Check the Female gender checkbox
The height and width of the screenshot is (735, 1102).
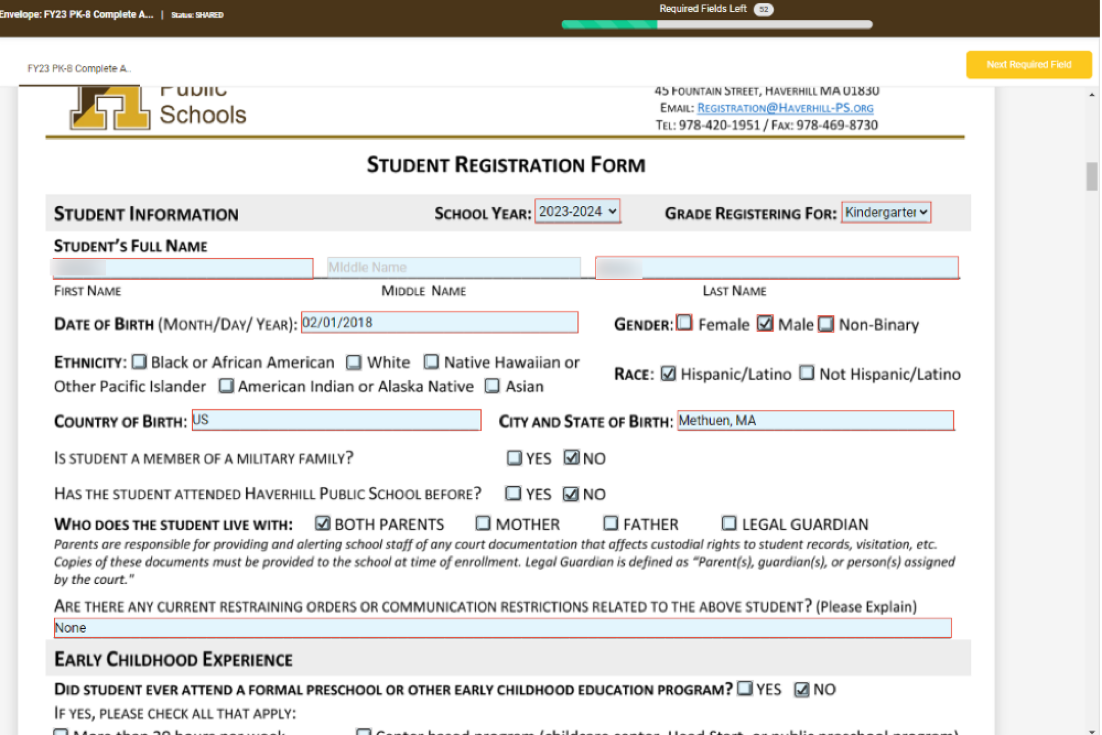pyautogui.click(x=684, y=323)
